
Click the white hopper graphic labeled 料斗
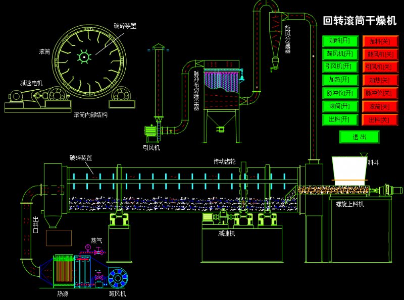[349, 168]
